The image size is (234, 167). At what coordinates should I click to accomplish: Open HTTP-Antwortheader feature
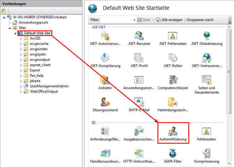(x=139, y=156)
